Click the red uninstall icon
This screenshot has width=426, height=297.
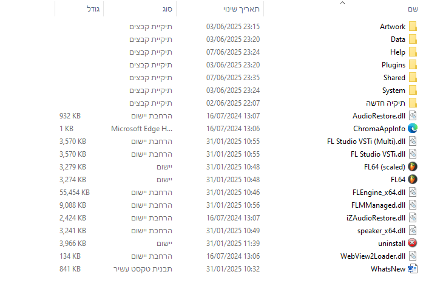point(413,243)
